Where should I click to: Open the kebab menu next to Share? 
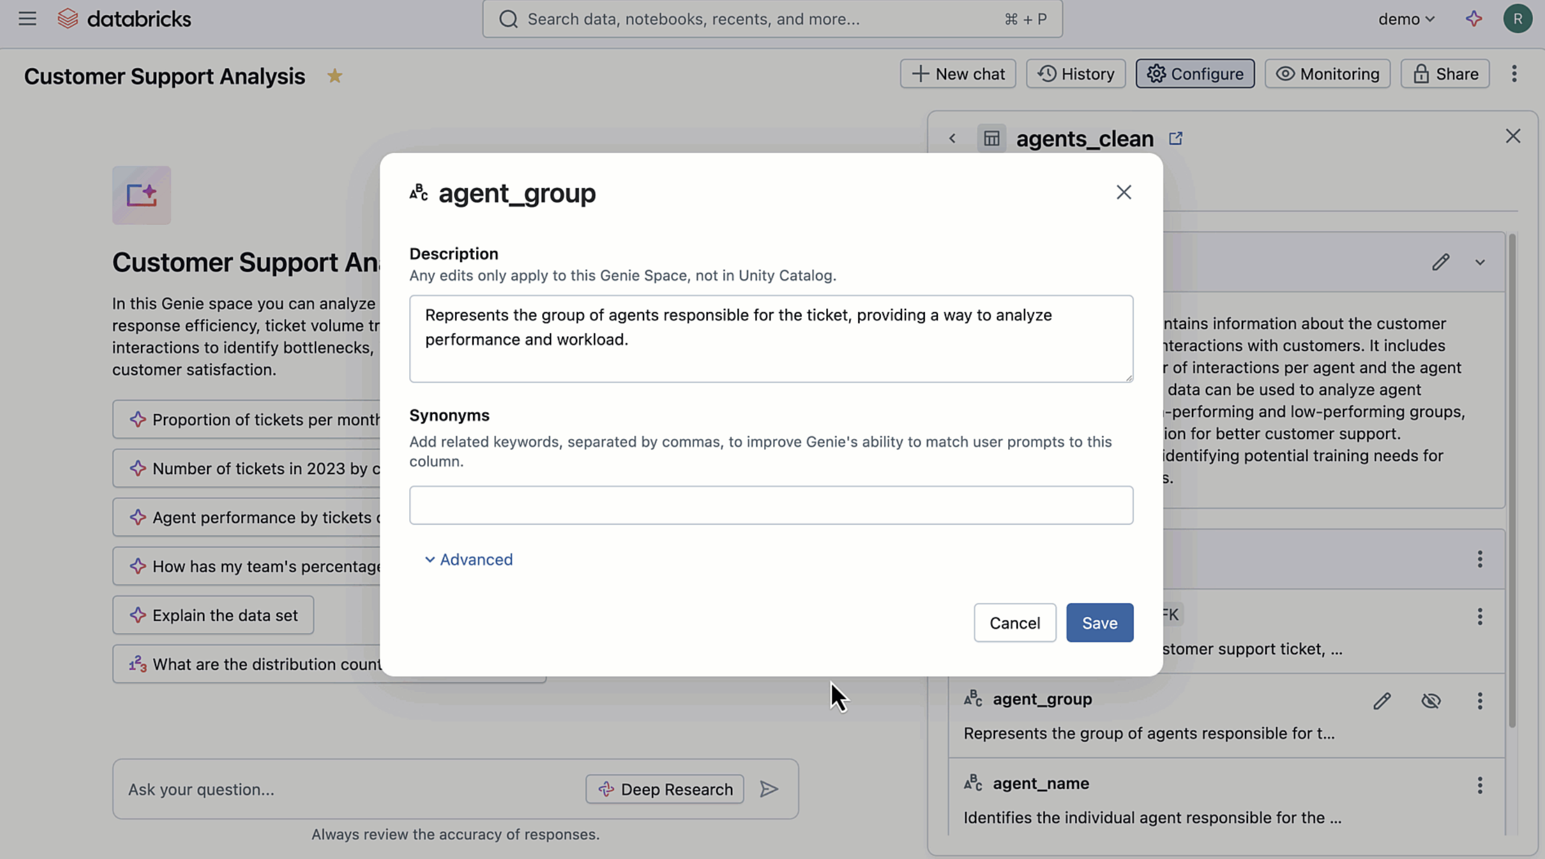(1514, 73)
